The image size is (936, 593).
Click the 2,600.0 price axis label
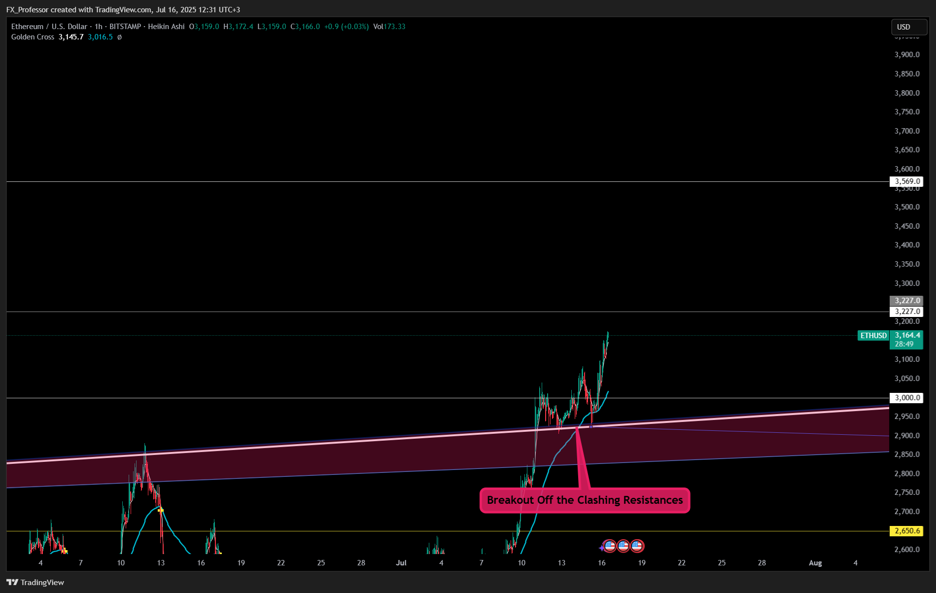tap(907, 549)
